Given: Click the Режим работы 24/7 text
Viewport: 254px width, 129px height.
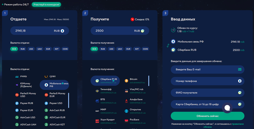Looking at the screenshot, I should (x=16, y=5).
